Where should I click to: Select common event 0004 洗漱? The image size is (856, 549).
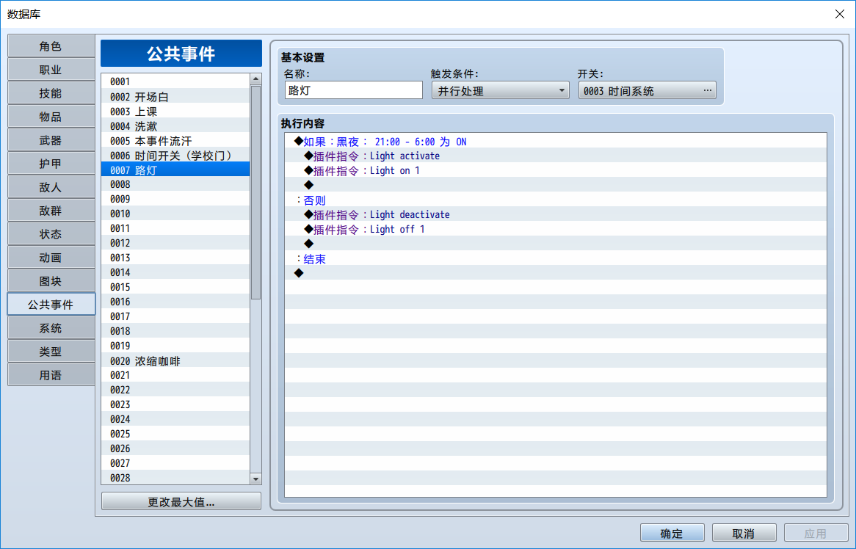175,126
